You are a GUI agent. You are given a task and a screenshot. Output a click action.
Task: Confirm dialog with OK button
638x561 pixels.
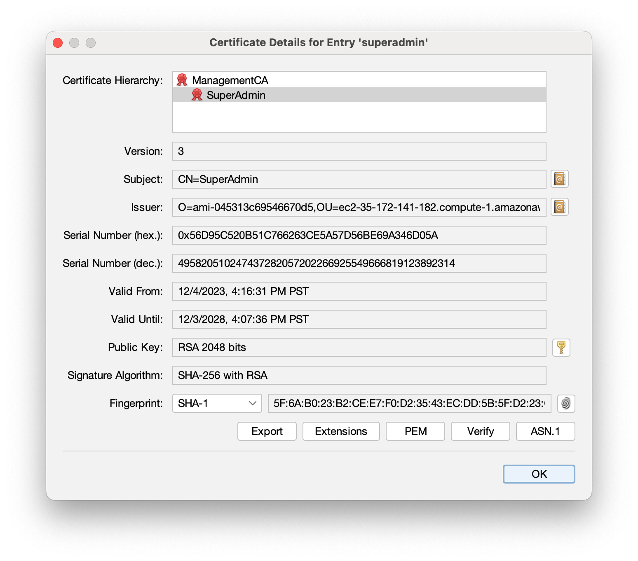[x=539, y=474]
